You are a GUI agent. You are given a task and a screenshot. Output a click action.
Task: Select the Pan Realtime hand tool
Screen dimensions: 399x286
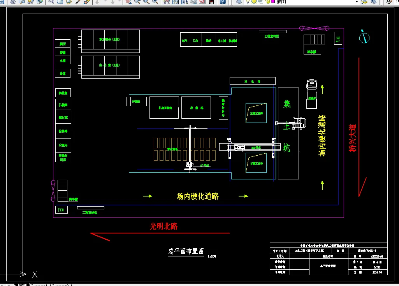pyautogui.click(x=127, y=3)
